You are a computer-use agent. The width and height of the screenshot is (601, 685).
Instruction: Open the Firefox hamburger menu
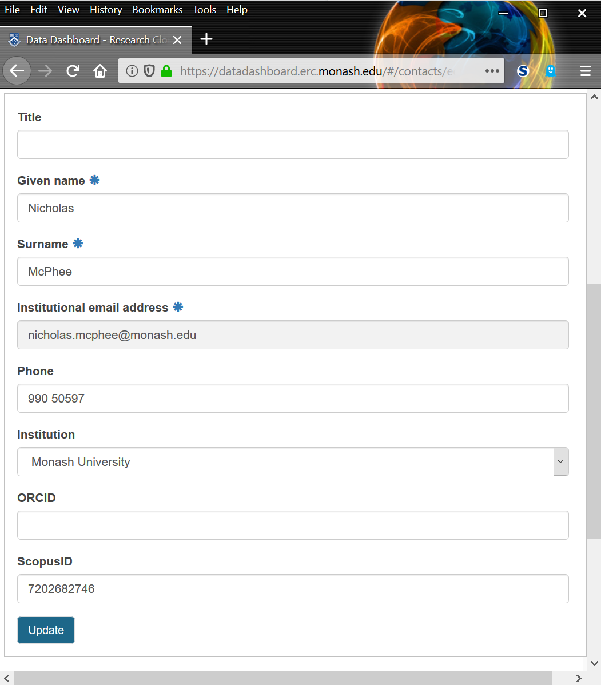pyautogui.click(x=585, y=71)
